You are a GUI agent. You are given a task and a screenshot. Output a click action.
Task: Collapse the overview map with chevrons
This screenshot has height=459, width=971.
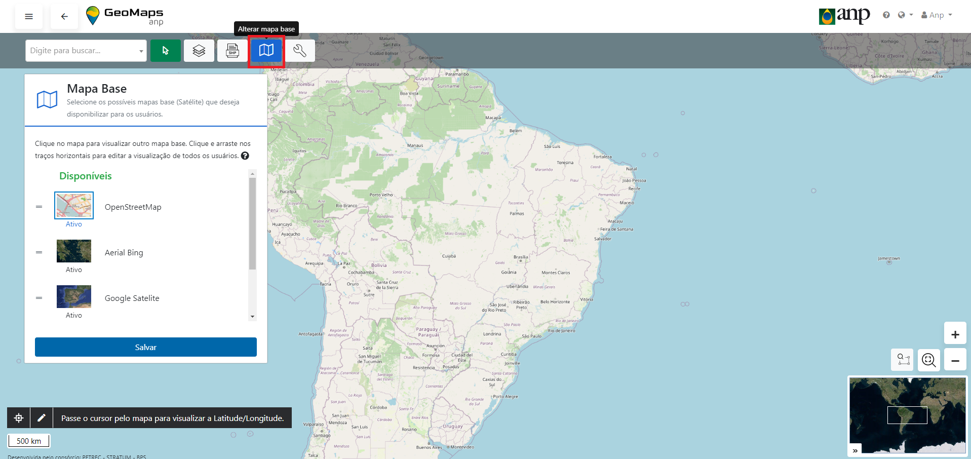(x=855, y=450)
